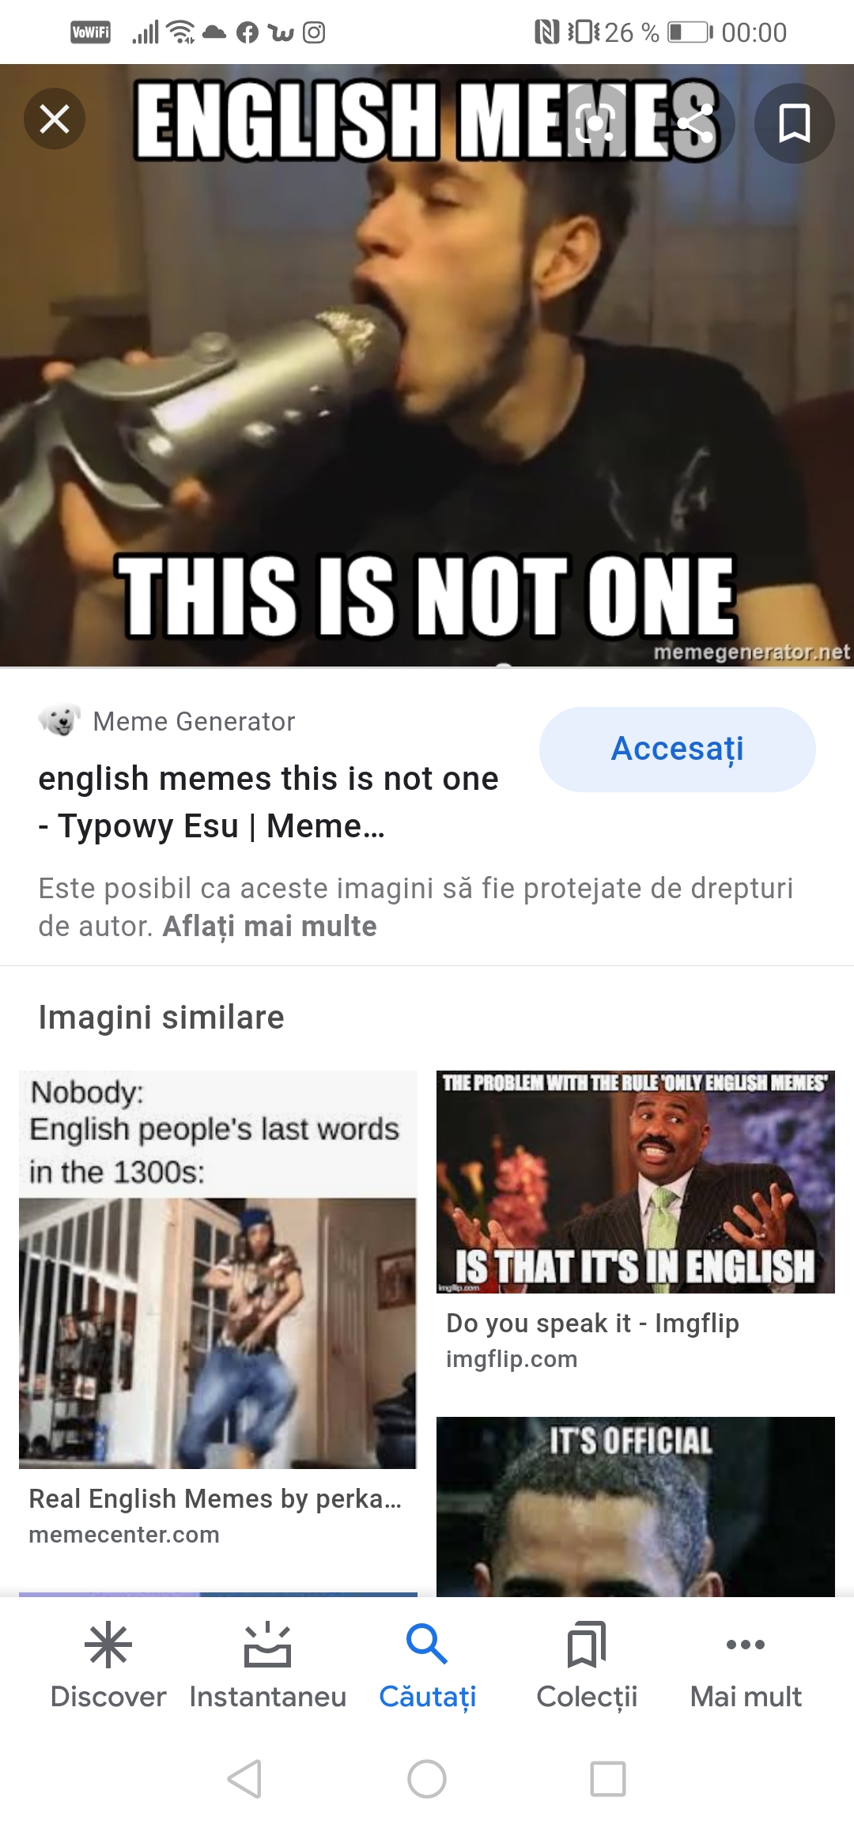Close the image preview with X icon
854x1828 pixels.
click(55, 119)
